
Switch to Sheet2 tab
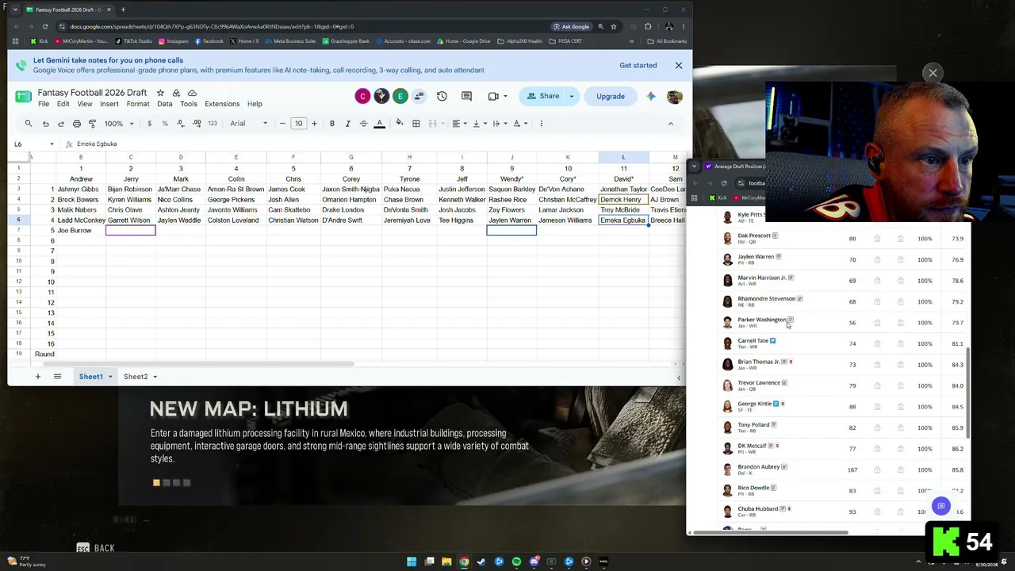(x=136, y=377)
